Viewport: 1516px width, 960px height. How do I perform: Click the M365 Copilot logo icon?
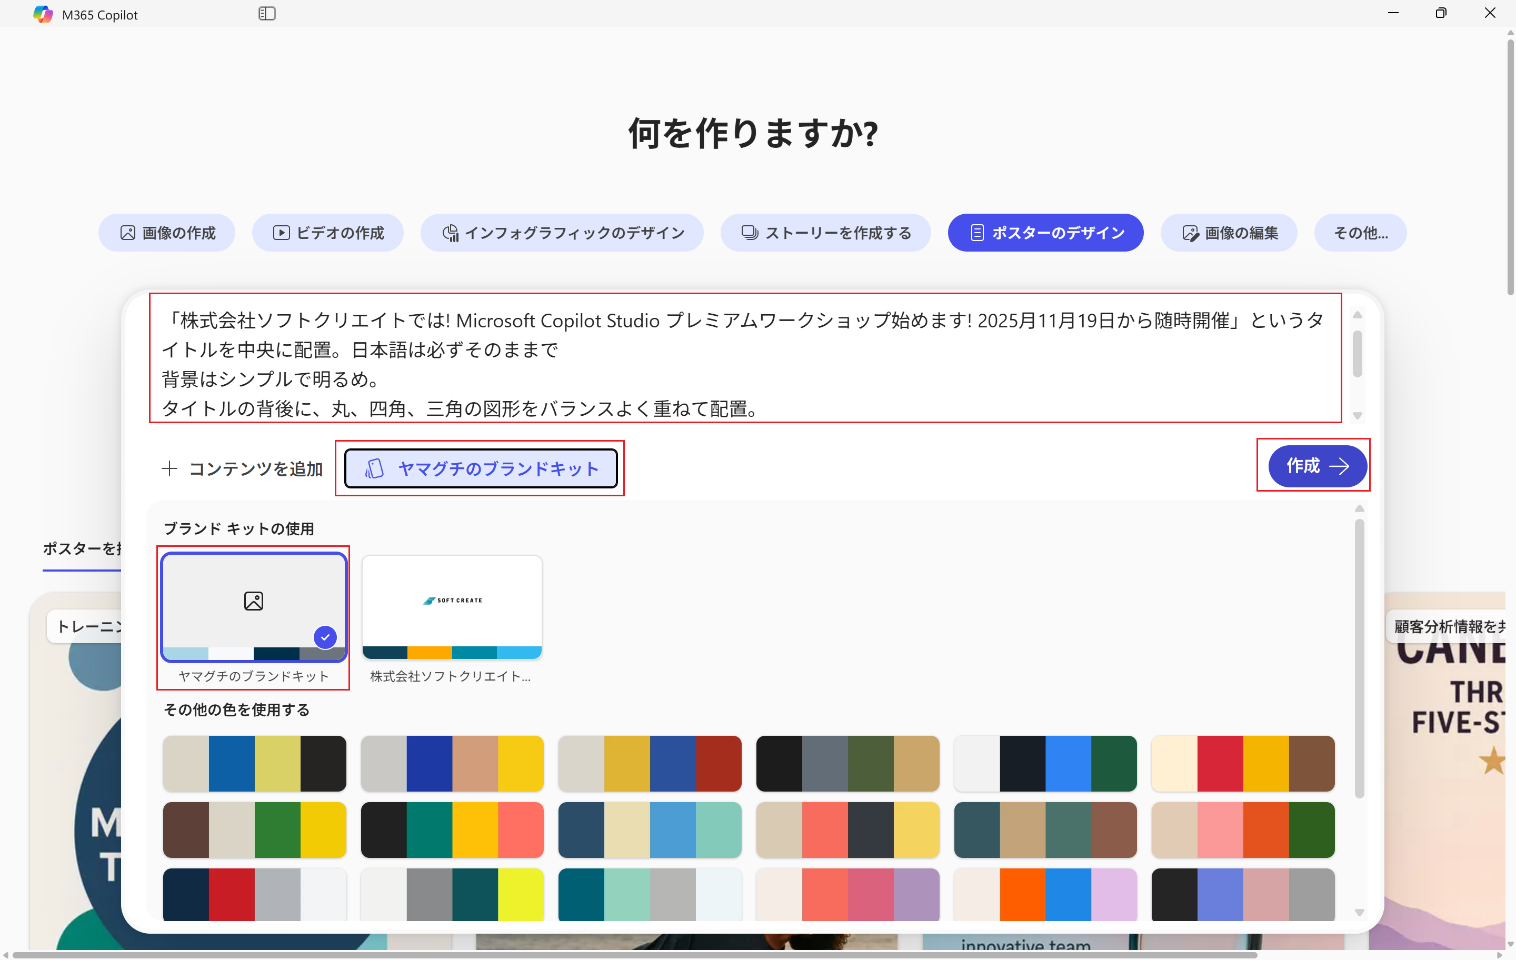(x=43, y=13)
